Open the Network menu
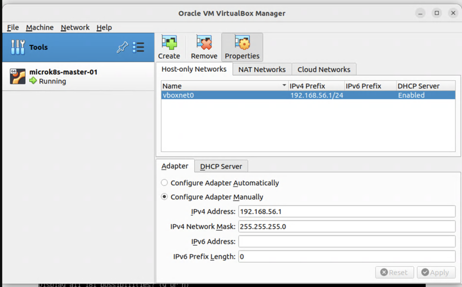Viewport: 462px width, 287px height. point(75,27)
